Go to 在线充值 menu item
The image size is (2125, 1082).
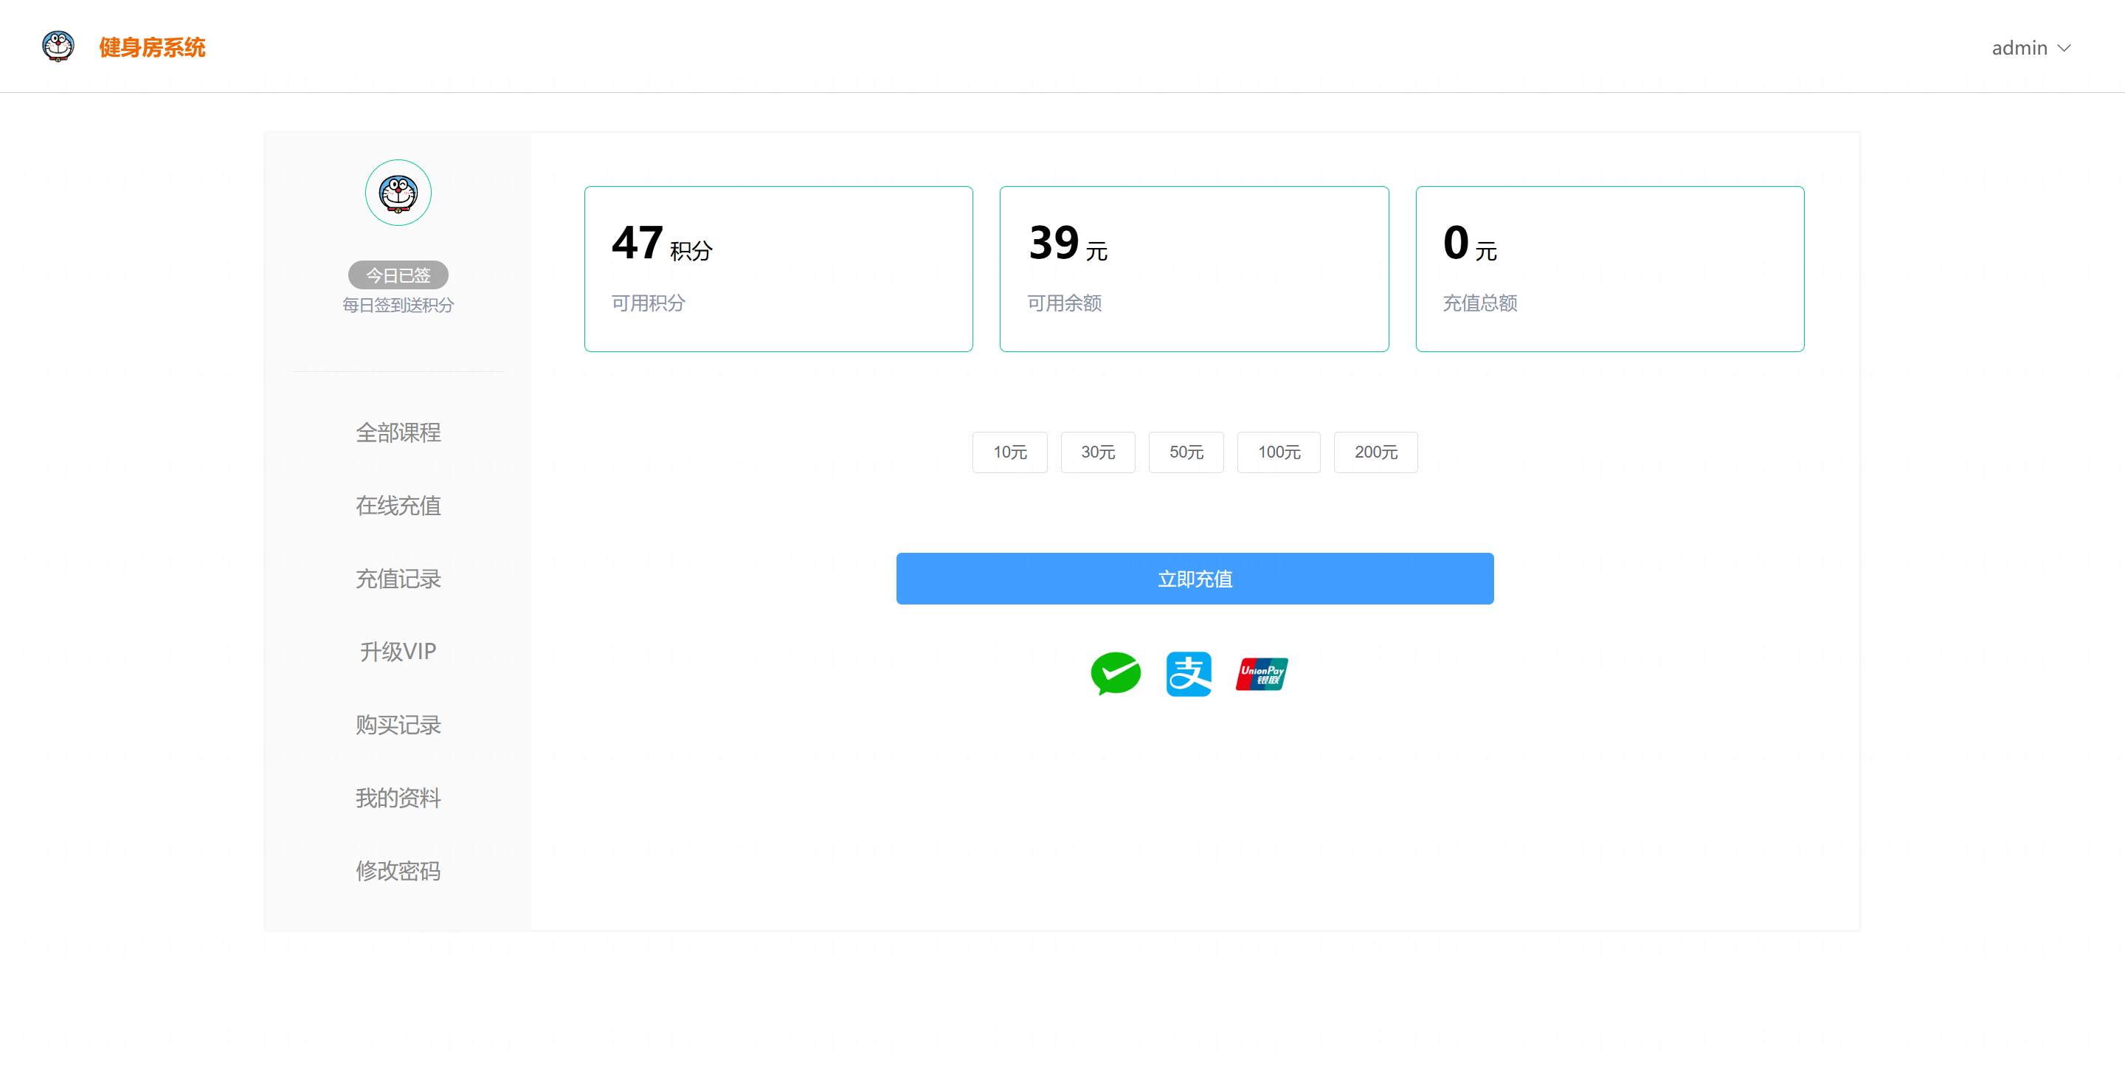(398, 505)
